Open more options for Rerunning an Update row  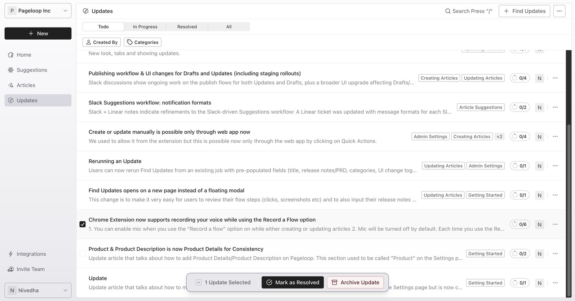point(555,166)
